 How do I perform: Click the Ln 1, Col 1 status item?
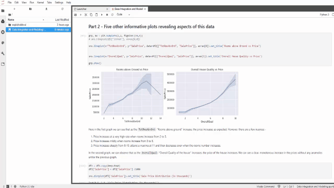click(x=289, y=186)
